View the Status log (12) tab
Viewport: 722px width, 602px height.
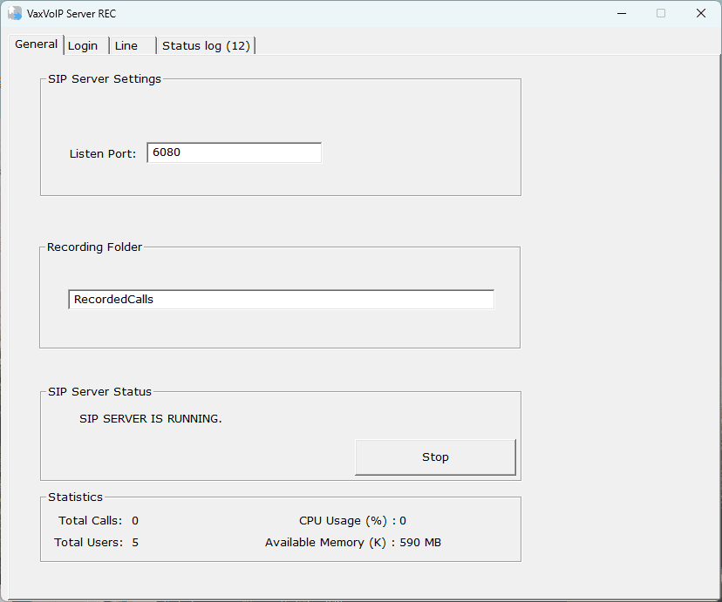(x=206, y=45)
